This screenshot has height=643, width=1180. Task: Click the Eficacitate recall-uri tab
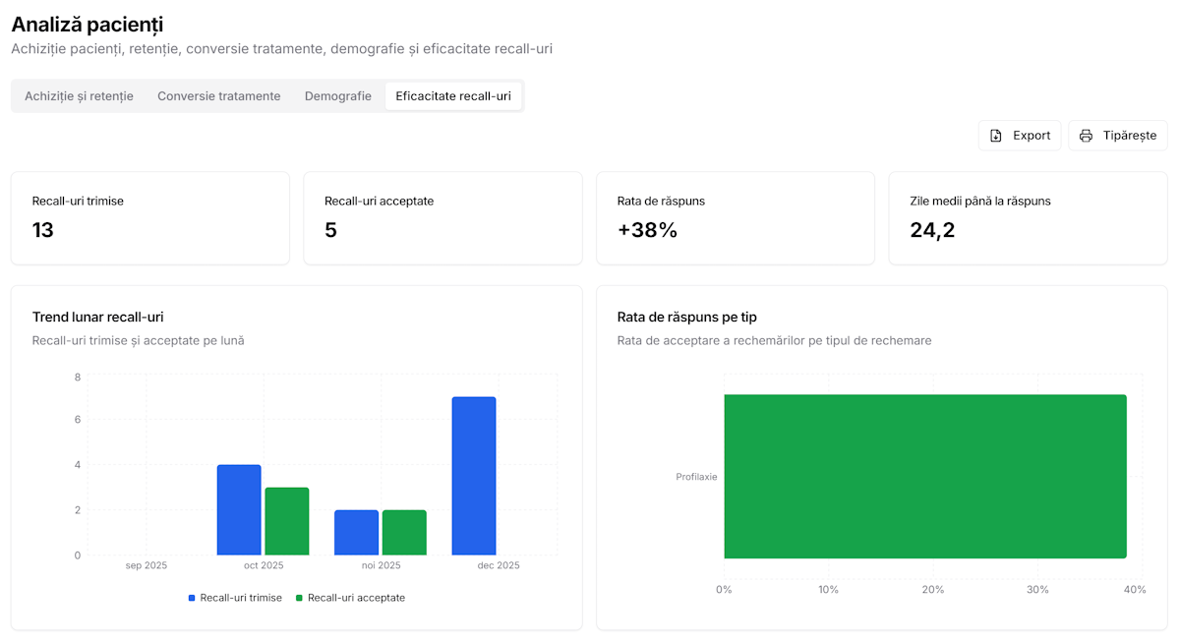point(453,96)
